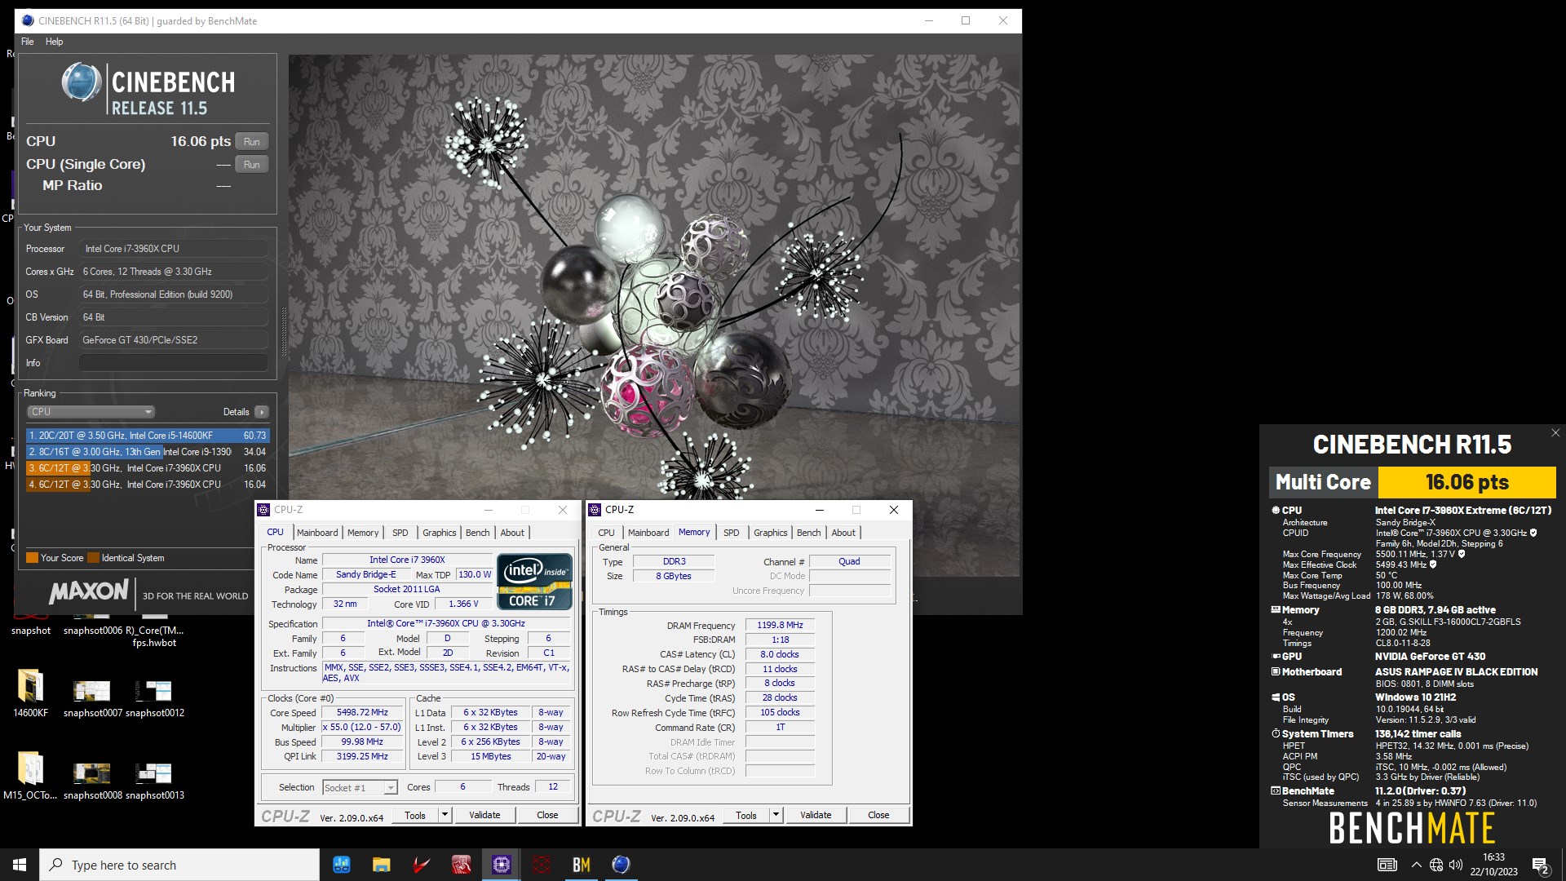Open File Explorer from the taskbar
Image resolution: width=1566 pixels, height=881 pixels.
(381, 865)
